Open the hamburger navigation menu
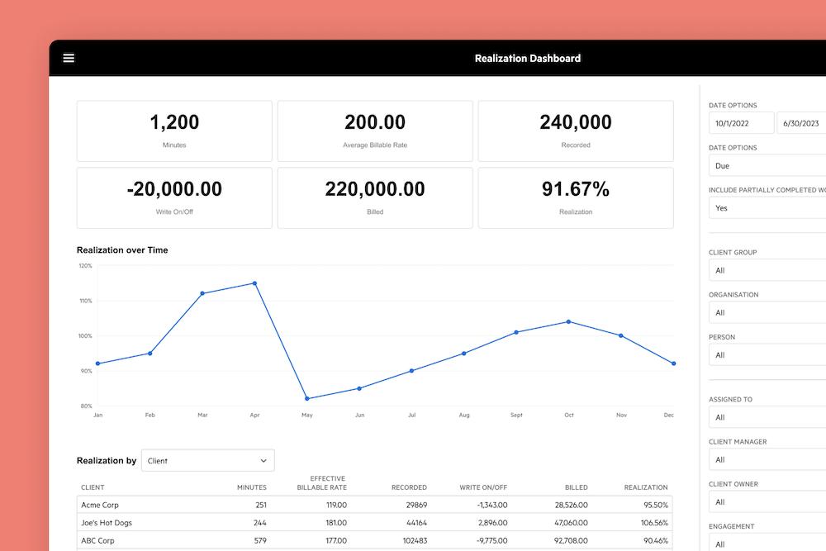This screenshot has height=551, width=826. pyautogui.click(x=69, y=58)
